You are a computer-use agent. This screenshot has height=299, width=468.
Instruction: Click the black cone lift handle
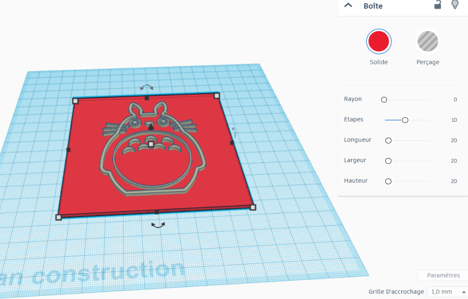click(x=151, y=127)
